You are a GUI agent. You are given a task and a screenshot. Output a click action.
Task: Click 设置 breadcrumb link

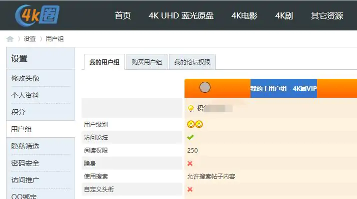click(x=30, y=39)
